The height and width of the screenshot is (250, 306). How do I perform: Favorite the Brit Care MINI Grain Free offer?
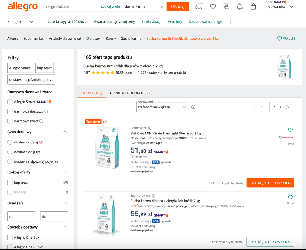(x=290, y=130)
